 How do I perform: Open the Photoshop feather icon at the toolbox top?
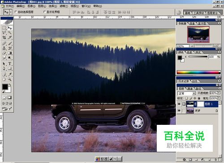(x=7, y=22)
